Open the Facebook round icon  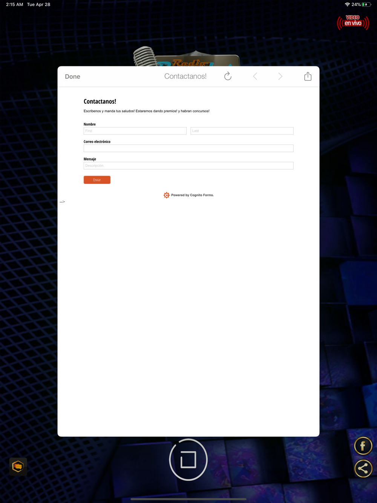(363, 446)
